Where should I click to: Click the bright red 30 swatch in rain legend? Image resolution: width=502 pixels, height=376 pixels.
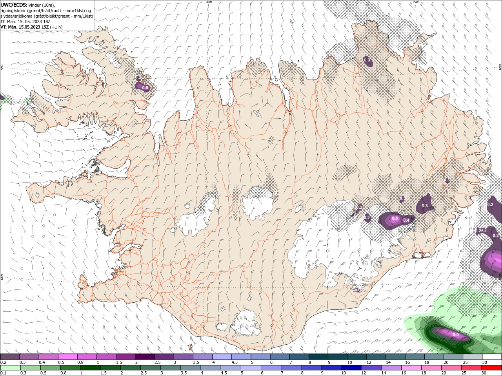pyautogui.click(x=492, y=368)
